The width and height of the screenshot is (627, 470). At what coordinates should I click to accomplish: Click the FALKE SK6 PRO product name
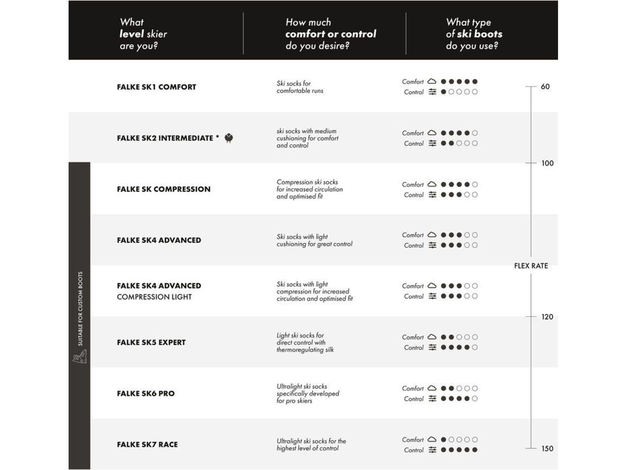(146, 394)
